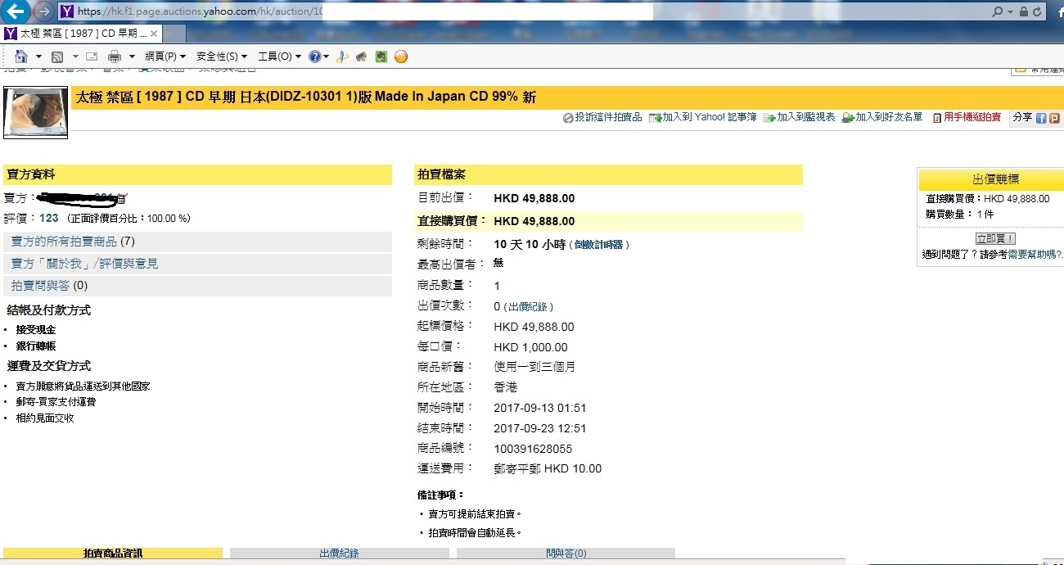
Task: Open the address bar autocomplete dropdown arrow
Action: coord(1011,12)
